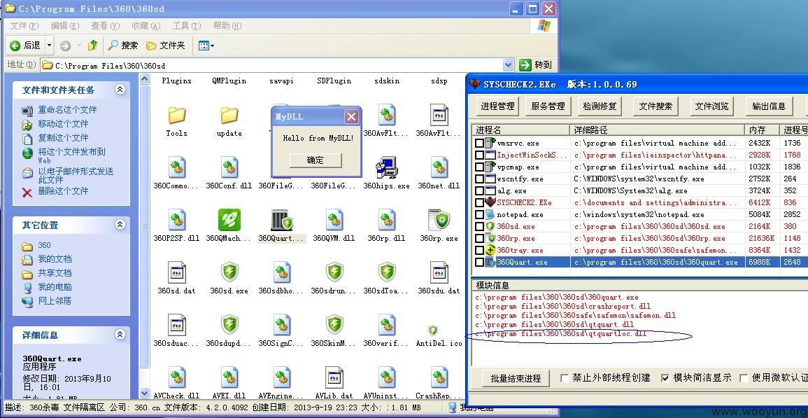This screenshot has height=418, width=808.
Task: Open the Back button history dropdown
Action: [x=50, y=46]
